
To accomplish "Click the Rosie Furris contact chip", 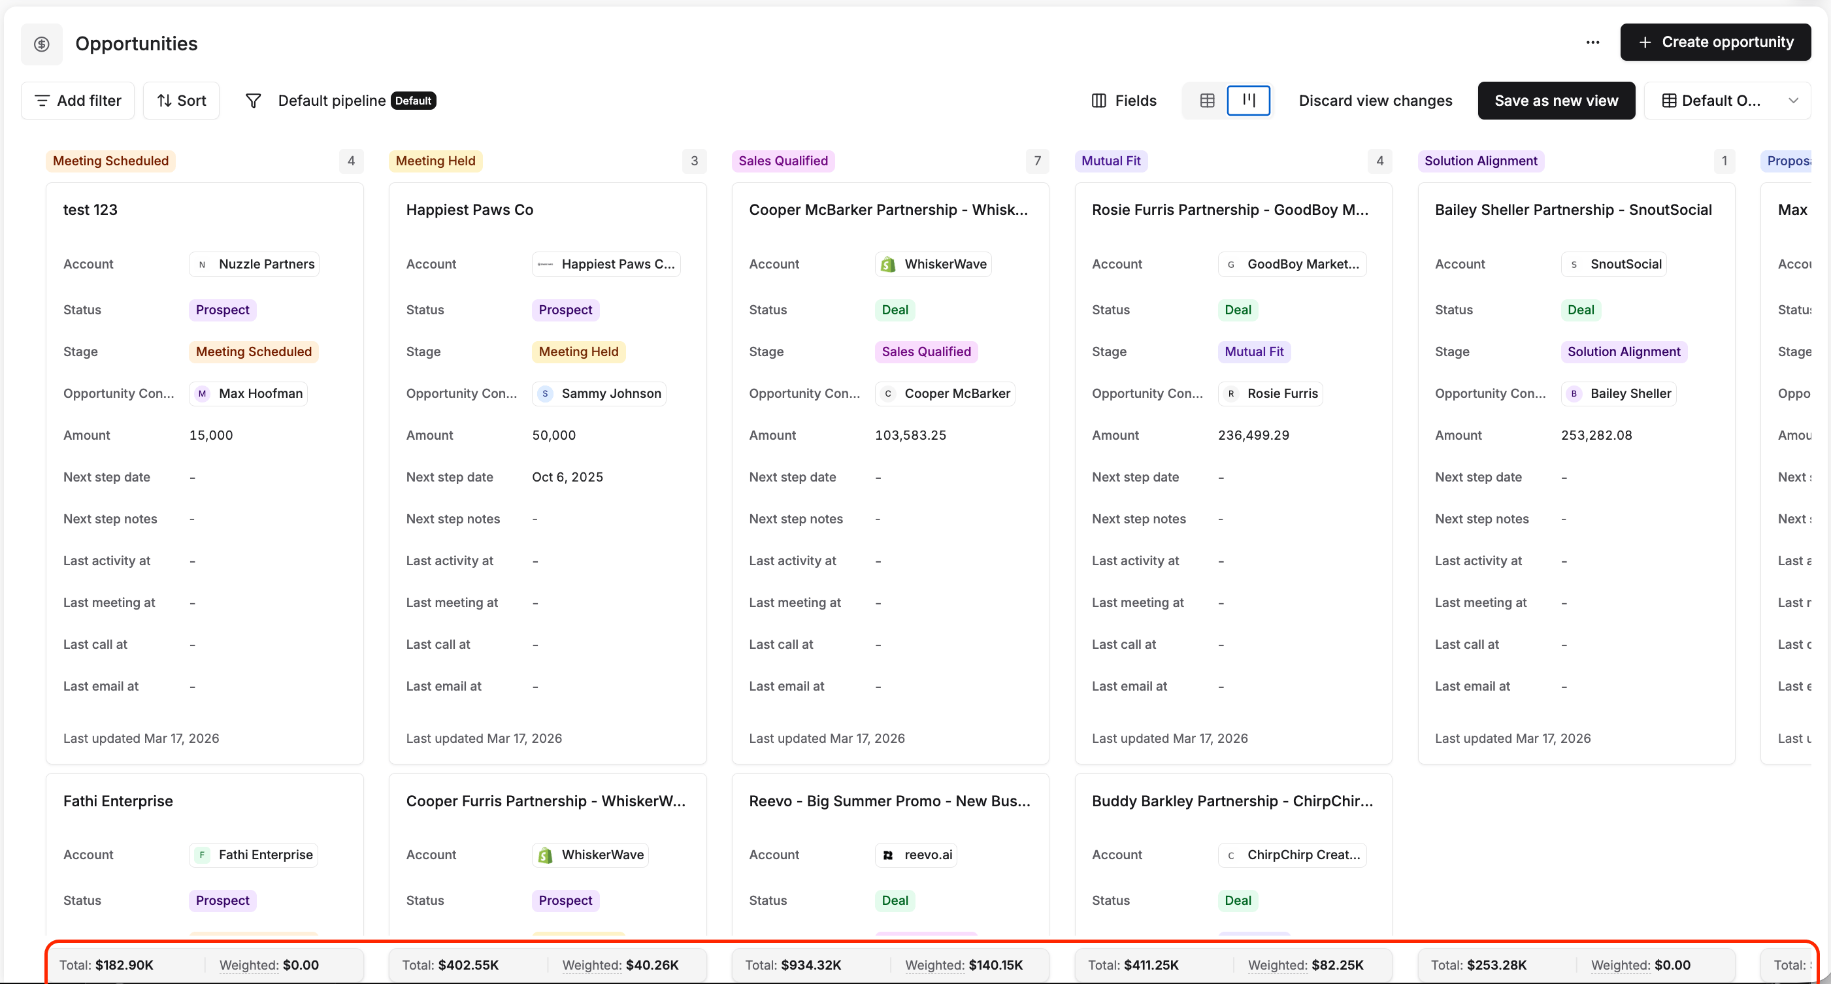I will [1270, 393].
